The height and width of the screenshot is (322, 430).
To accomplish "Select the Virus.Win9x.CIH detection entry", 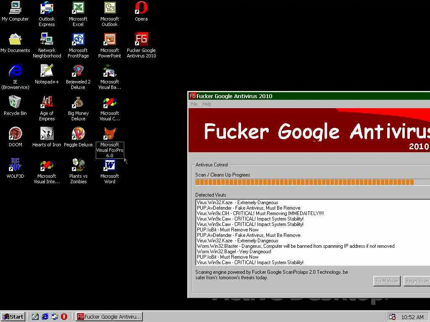I will [x=260, y=213].
